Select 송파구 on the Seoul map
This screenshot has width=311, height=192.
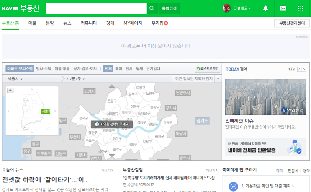coord(159,136)
